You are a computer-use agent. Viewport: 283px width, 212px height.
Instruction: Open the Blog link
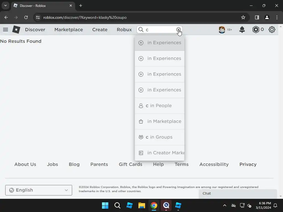pos(74,165)
